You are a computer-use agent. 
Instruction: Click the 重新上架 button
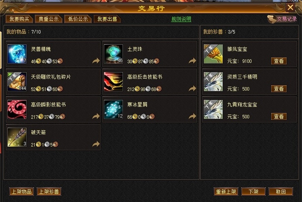pyautogui.click(x=226, y=192)
